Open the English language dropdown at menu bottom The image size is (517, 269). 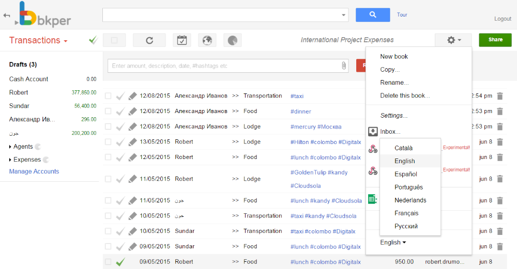(393, 242)
